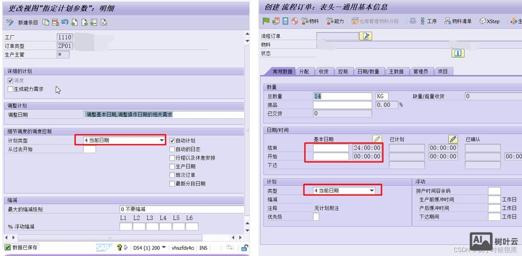The width and height of the screenshot is (522, 256).
Task: Enable the 生产日期 checkbox
Action: pyautogui.click(x=172, y=166)
